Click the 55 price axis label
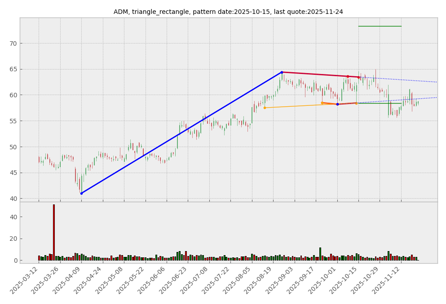Viewport: 446px width, 304px height. pyautogui.click(x=13, y=121)
